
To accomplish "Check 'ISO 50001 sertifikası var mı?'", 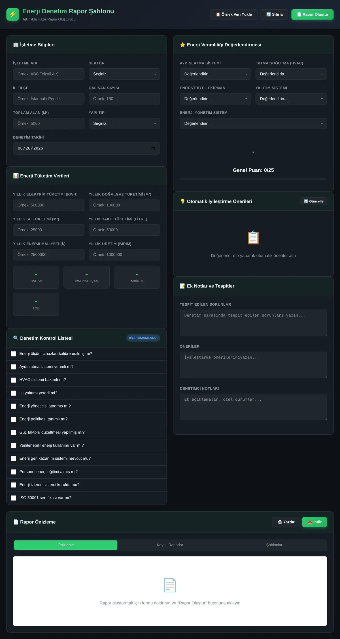I will click(14, 498).
